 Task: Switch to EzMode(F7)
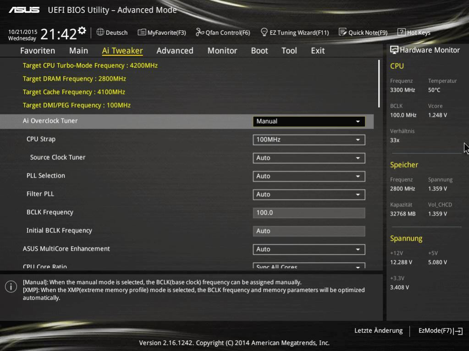click(x=440, y=331)
